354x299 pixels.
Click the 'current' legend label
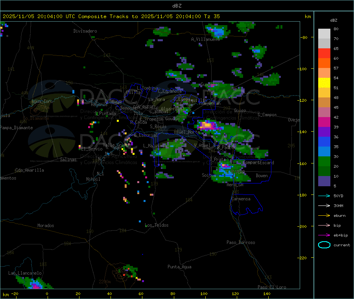click(342, 245)
